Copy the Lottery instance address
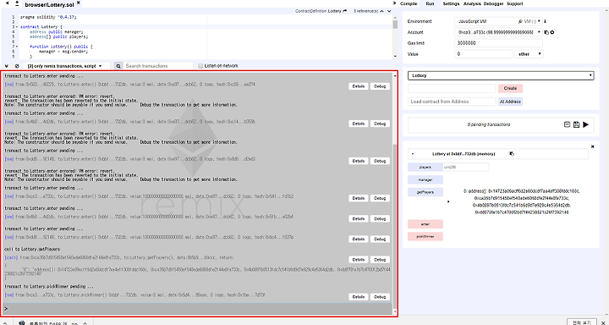609x325 pixels. pos(512,154)
